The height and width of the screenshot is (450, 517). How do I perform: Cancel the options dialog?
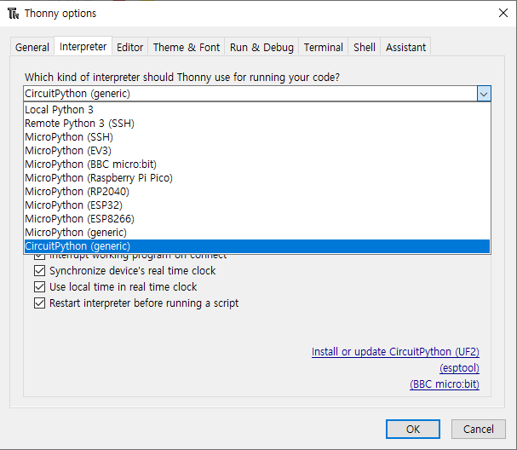click(x=479, y=430)
